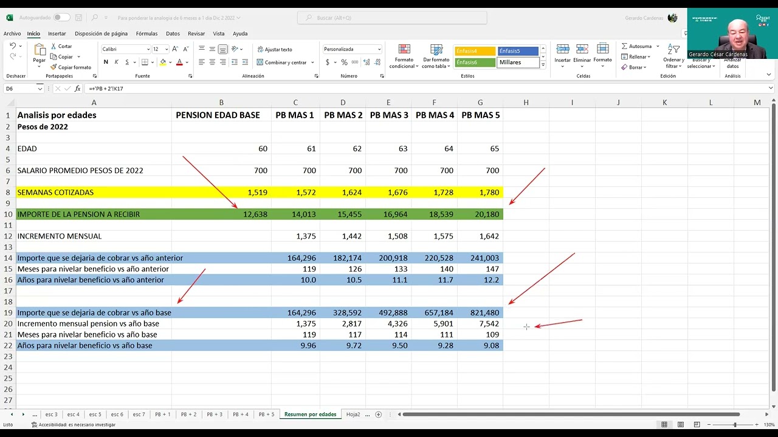Expand Combinar y centrar dropdown arrow
The height and width of the screenshot is (437, 778).
pos(312,63)
